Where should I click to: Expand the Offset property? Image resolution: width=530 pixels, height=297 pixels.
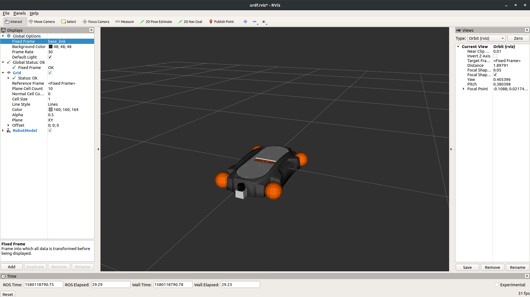9,125
